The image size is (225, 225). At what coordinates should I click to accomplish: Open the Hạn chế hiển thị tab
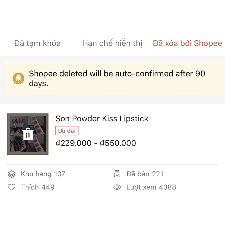tap(112, 43)
